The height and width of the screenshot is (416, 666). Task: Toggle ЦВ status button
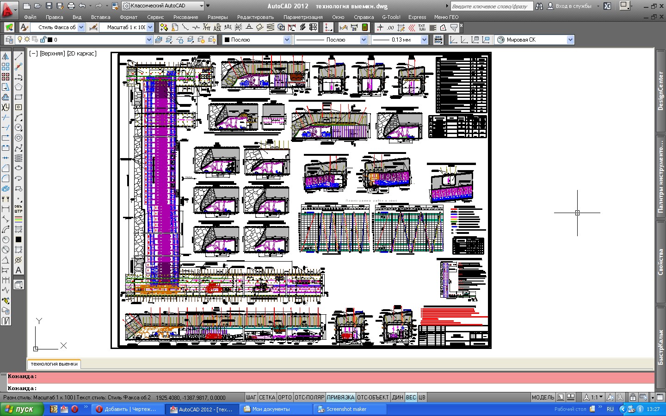[x=422, y=397]
